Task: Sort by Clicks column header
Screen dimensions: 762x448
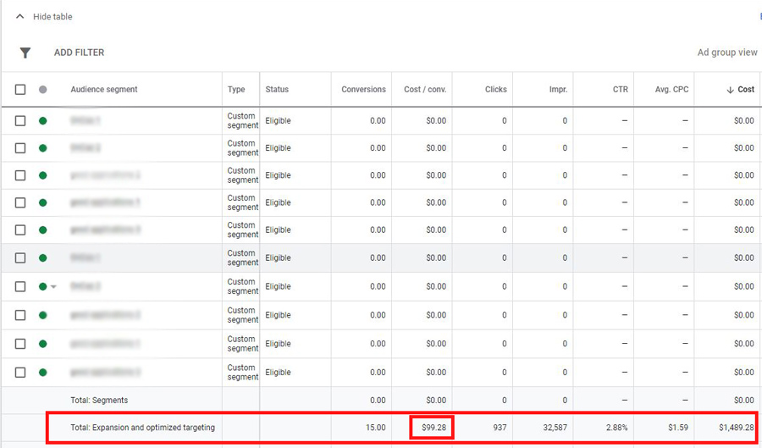Action: 495,90
